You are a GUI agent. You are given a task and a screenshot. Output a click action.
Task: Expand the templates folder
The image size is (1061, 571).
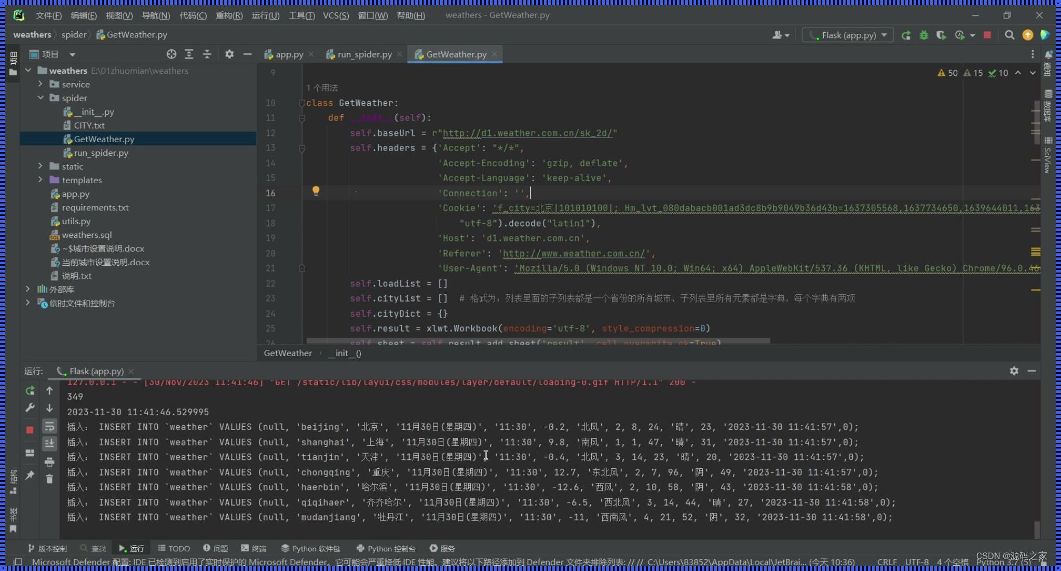coord(40,180)
